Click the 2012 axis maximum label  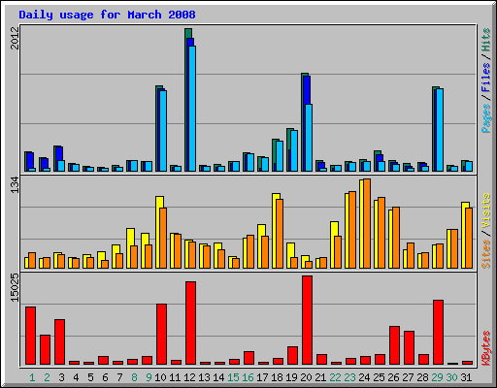[x=15, y=38]
